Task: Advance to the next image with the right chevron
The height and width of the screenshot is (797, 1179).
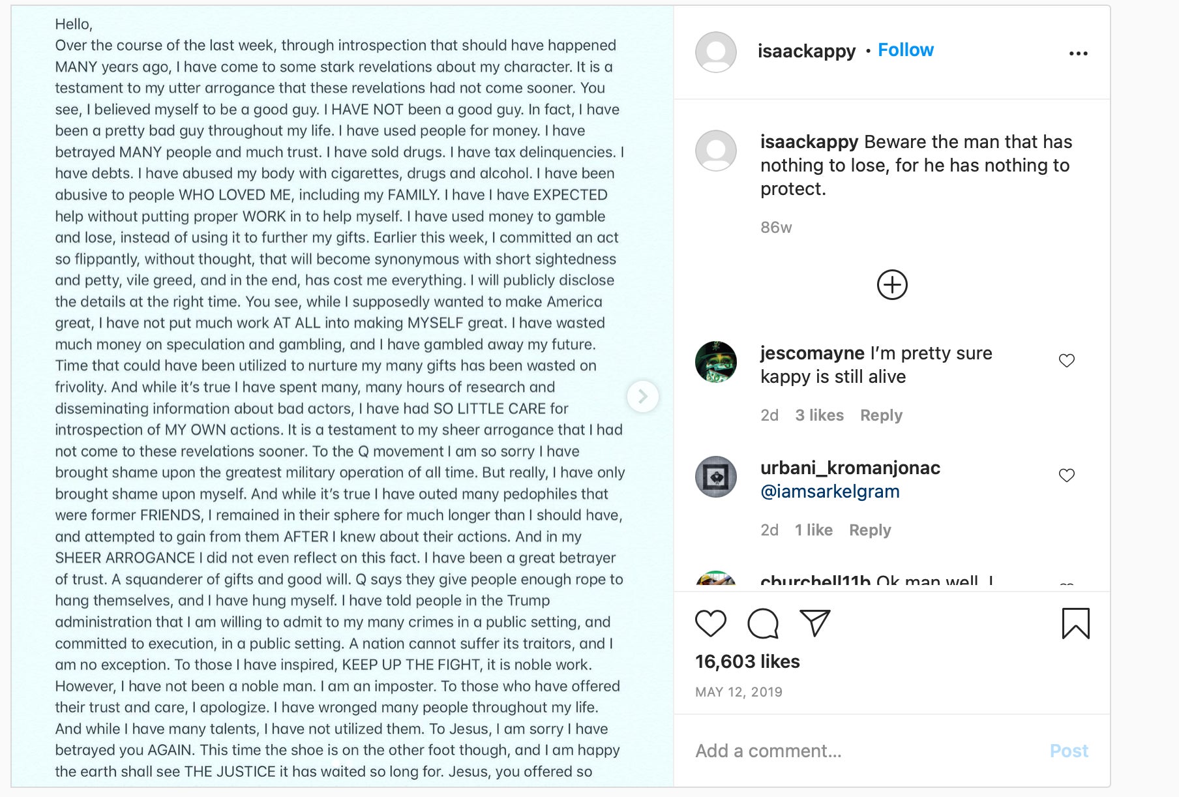Action: tap(643, 396)
